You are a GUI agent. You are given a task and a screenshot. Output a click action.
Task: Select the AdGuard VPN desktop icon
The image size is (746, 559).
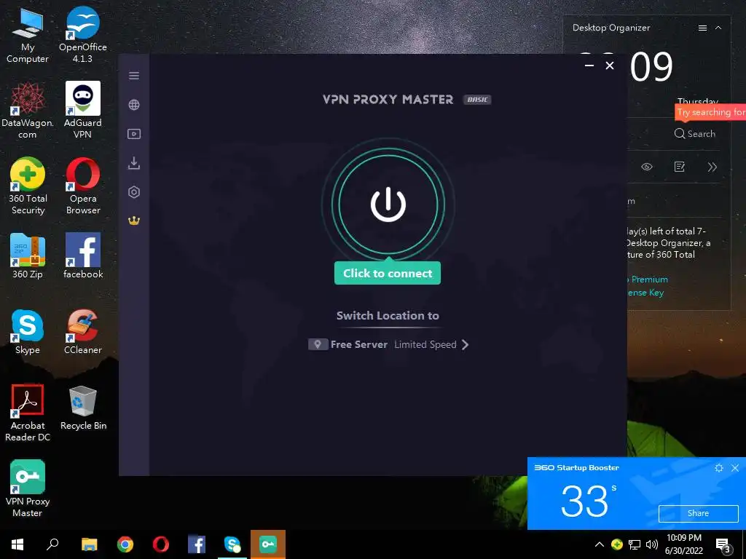[x=83, y=111]
